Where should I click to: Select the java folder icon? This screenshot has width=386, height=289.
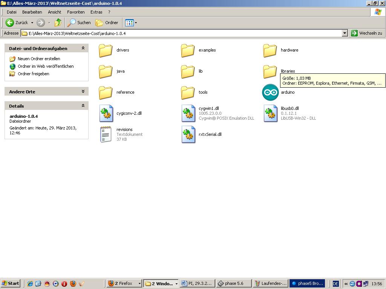(x=106, y=71)
